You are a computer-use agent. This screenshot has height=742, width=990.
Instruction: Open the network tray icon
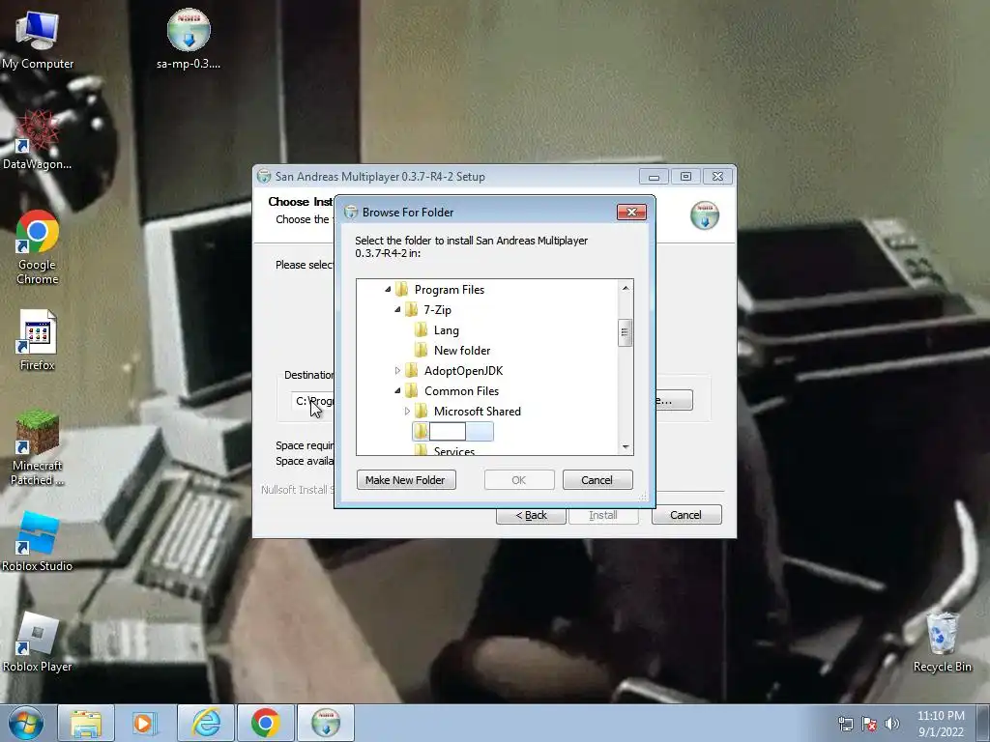tap(845, 724)
